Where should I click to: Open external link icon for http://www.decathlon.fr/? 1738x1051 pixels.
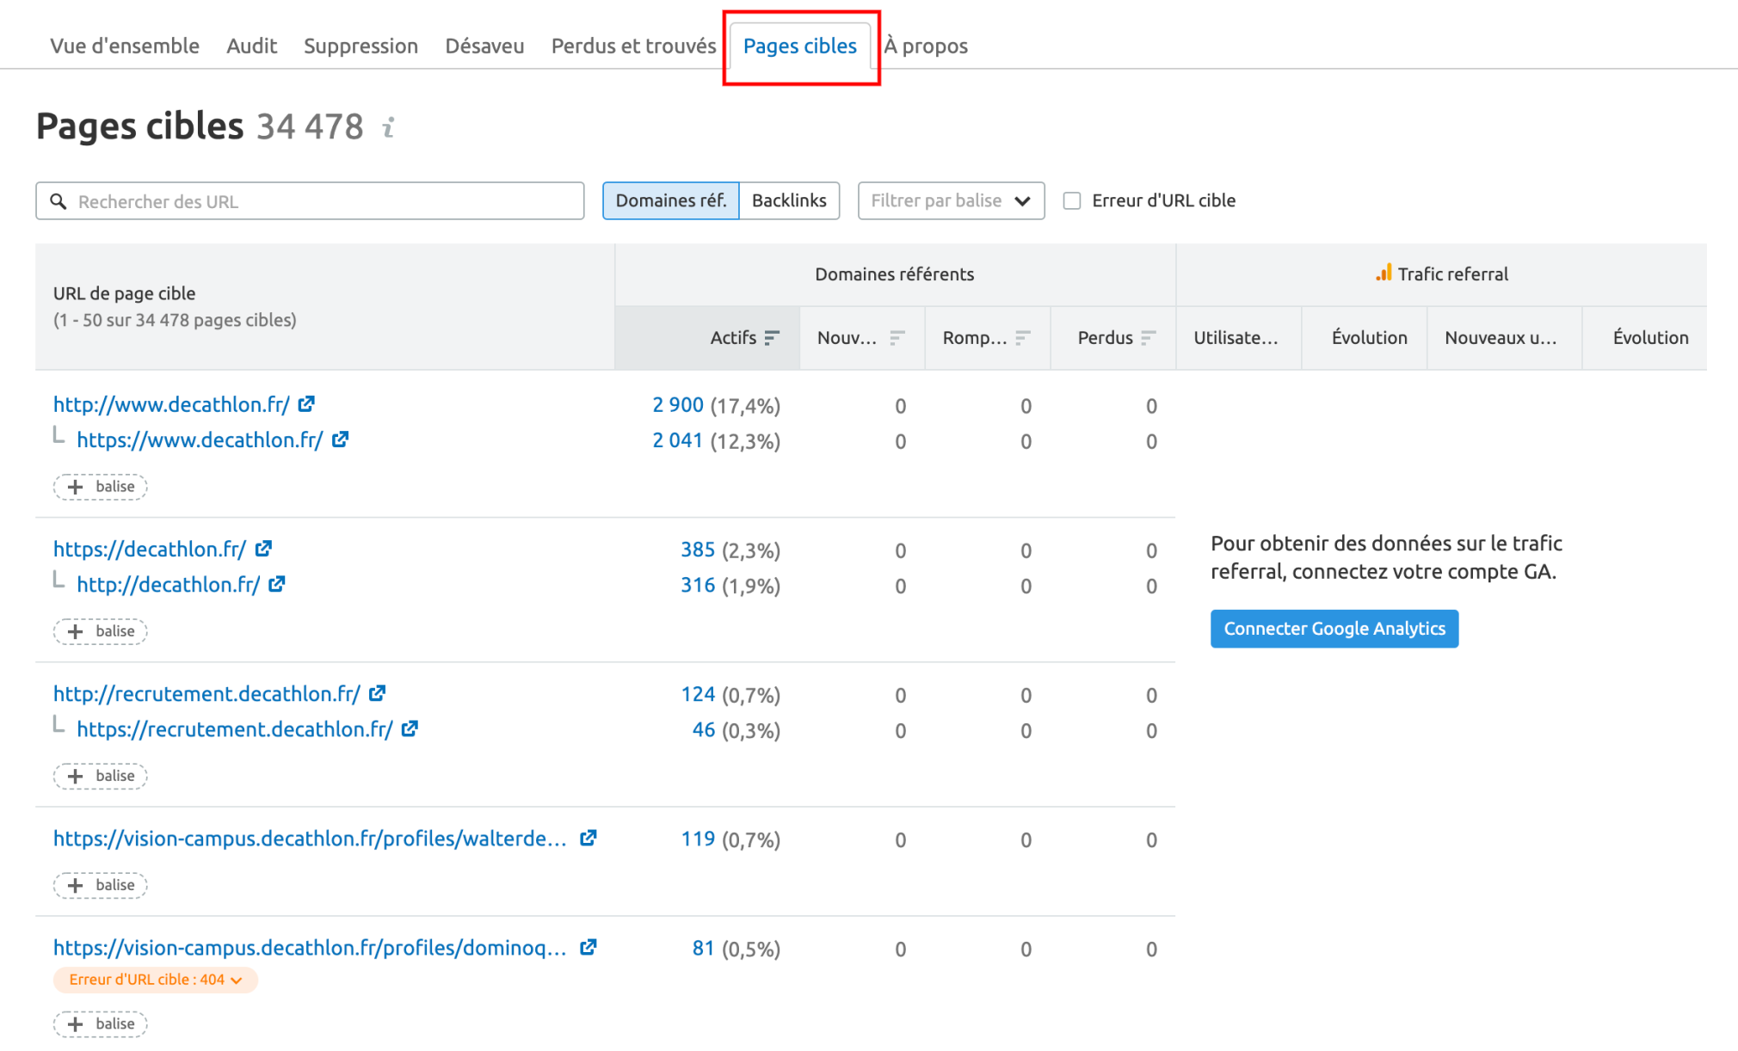(x=307, y=403)
